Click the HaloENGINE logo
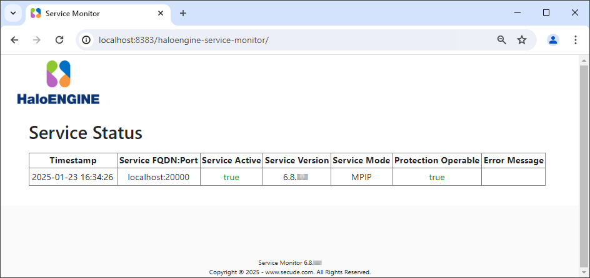Viewport: 590px width, 278px height. [x=58, y=82]
